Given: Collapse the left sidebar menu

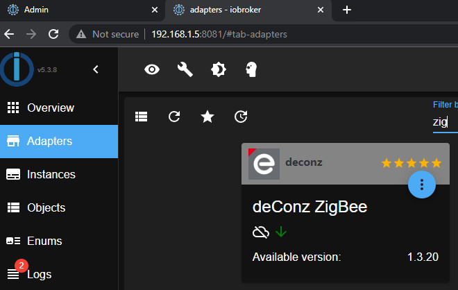Looking at the screenshot, I should pos(96,69).
